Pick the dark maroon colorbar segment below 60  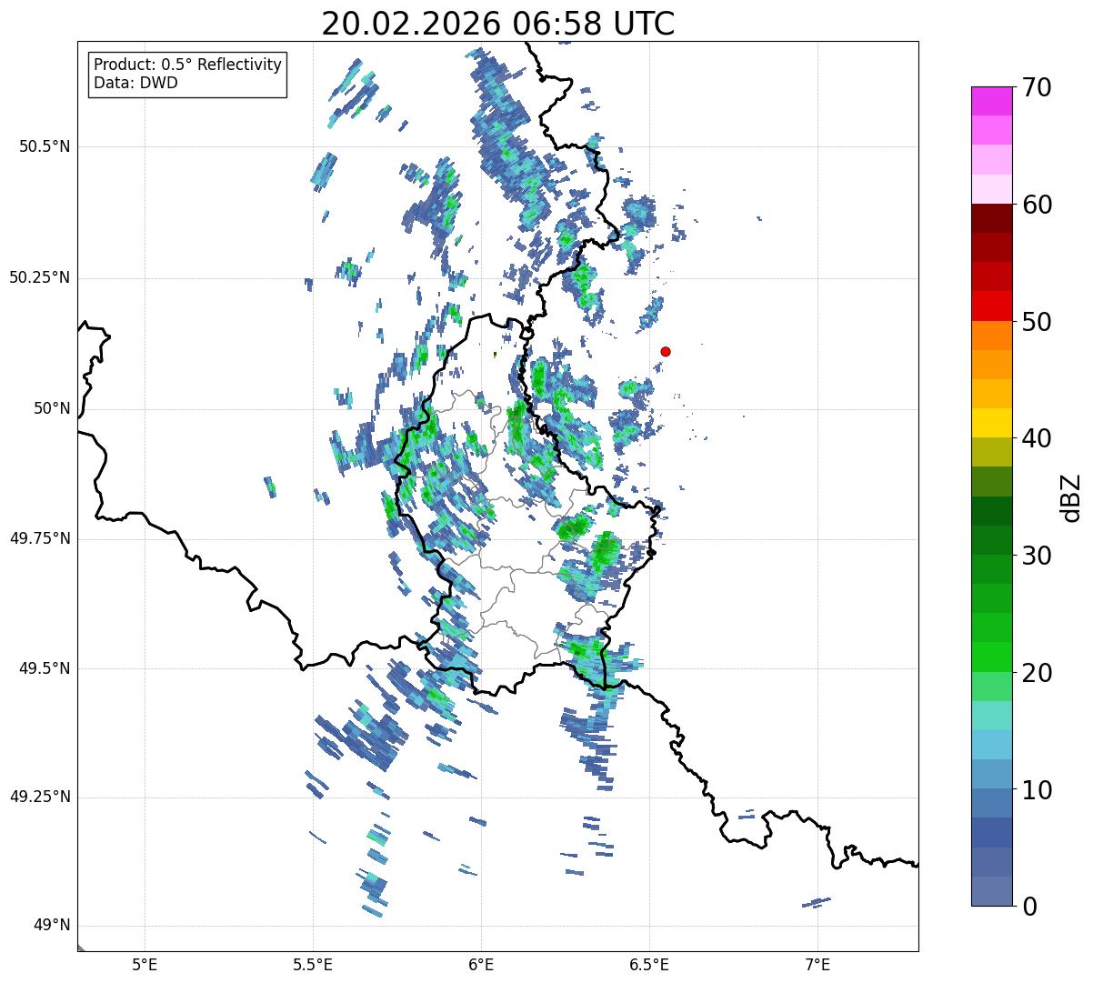[x=991, y=218]
